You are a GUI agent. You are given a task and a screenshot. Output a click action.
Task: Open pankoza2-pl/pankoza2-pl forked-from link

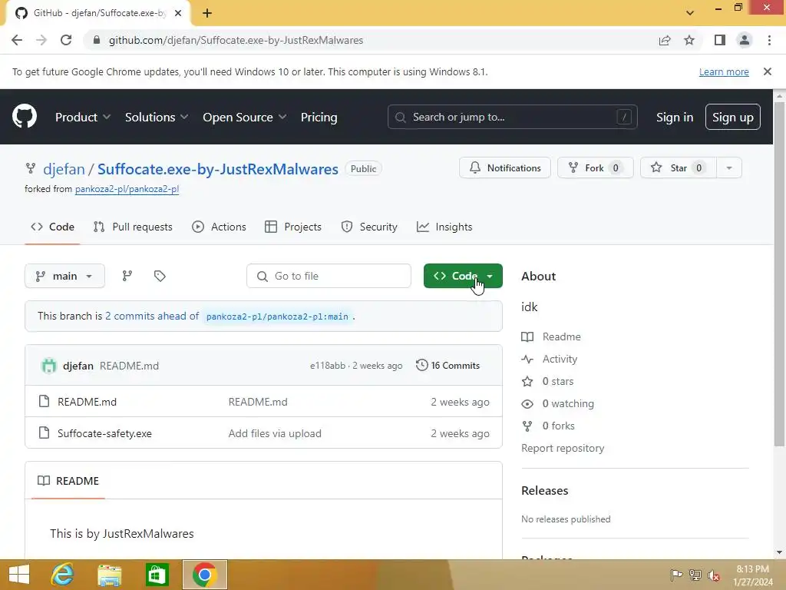pyautogui.click(x=127, y=189)
